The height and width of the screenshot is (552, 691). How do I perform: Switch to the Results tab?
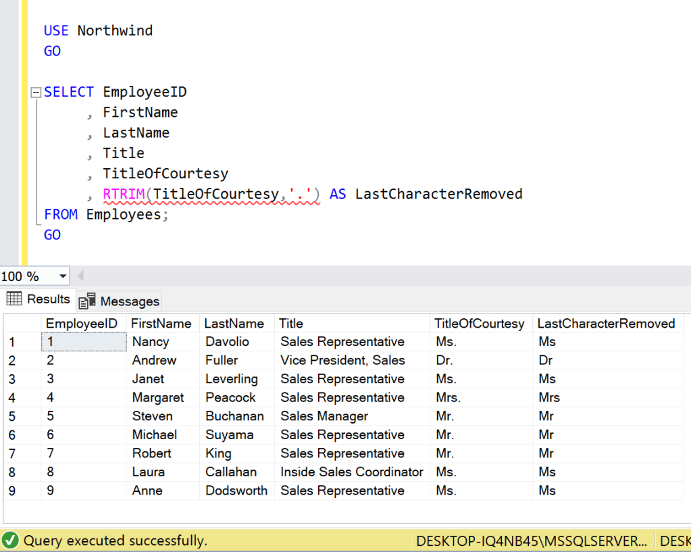pos(39,299)
